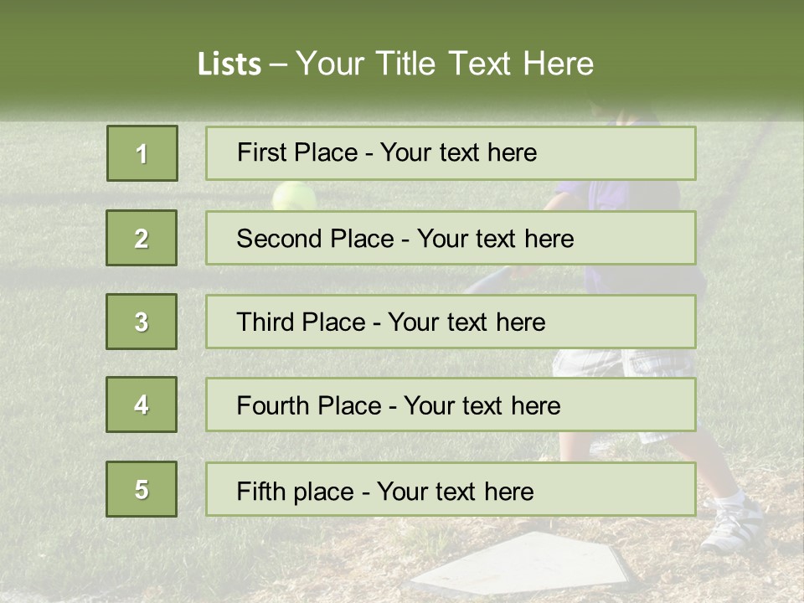Click the bold word Lists in the title

tap(229, 64)
